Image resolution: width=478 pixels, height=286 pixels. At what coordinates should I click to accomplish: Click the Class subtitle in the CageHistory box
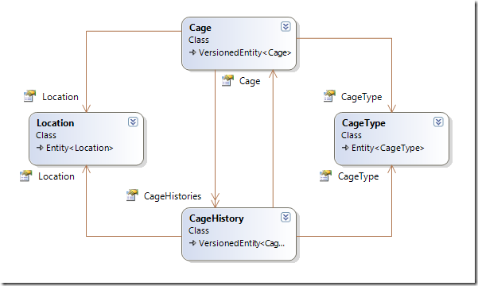(199, 230)
